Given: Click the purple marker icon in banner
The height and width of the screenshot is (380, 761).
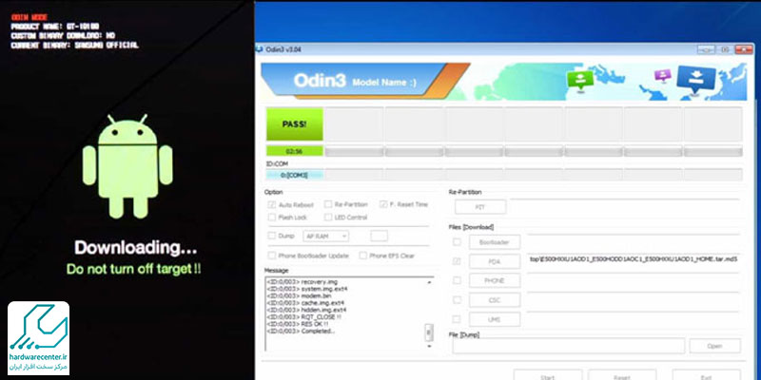Looking at the screenshot, I should pyautogui.click(x=662, y=75).
